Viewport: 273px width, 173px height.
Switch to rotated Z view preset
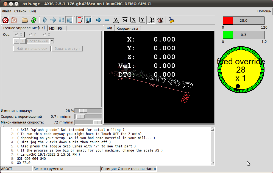click(124, 20)
